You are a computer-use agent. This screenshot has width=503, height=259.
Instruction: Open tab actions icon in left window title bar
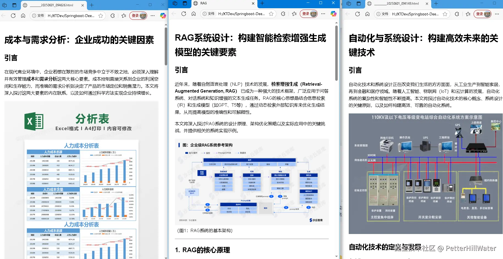click(14, 5)
